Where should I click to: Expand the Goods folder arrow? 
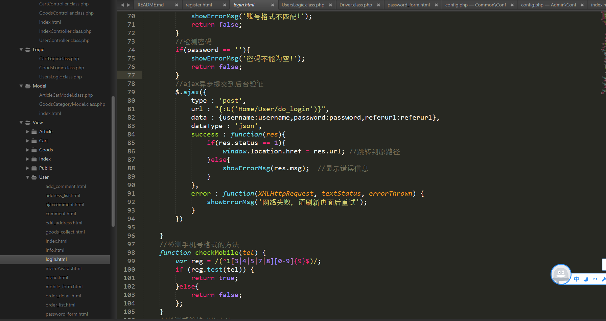coord(28,150)
